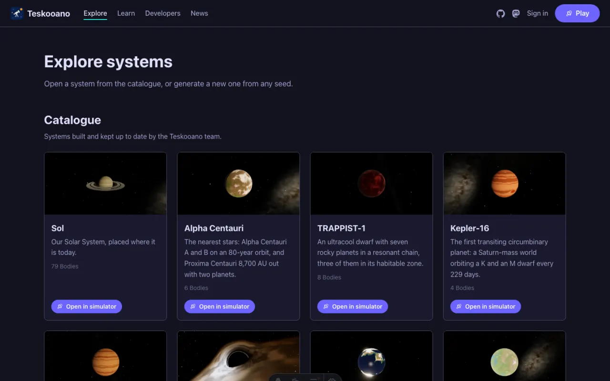Viewport: 610px width, 381px height.
Task: Open the News nav item
Action: [199, 13]
